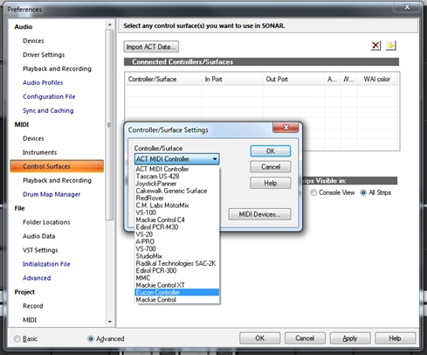The width and height of the screenshot is (427, 355).
Task: Open Audio Profiles page
Action: pyautogui.click(x=43, y=83)
